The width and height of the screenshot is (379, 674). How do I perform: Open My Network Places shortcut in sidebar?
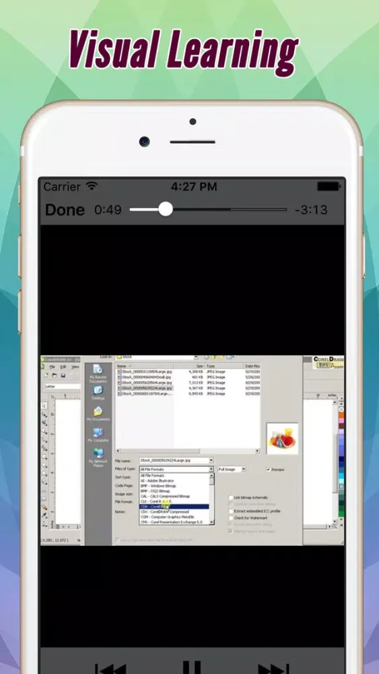tap(98, 458)
